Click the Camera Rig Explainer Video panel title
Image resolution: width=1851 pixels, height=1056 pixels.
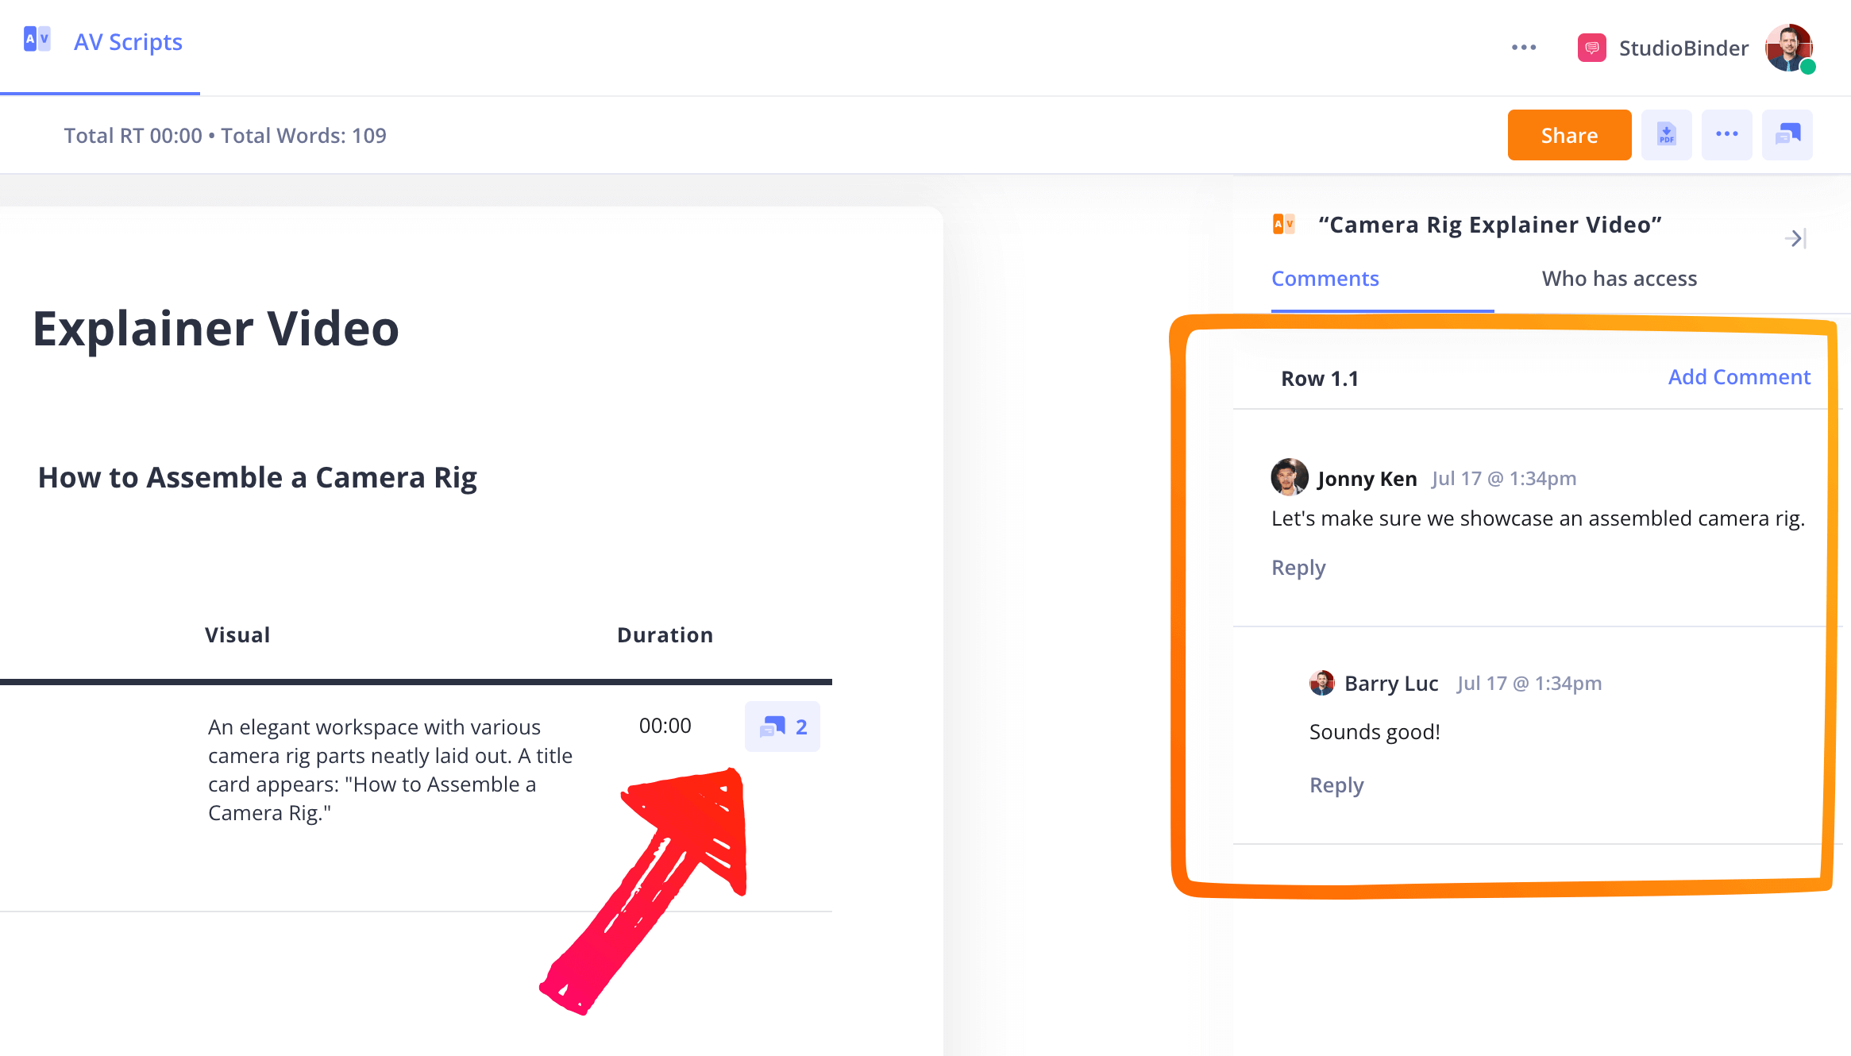(1490, 225)
